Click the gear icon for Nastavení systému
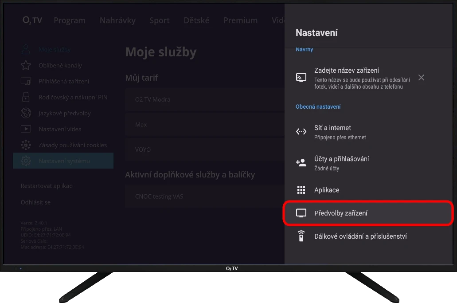This screenshot has height=303, width=457. 26,161
